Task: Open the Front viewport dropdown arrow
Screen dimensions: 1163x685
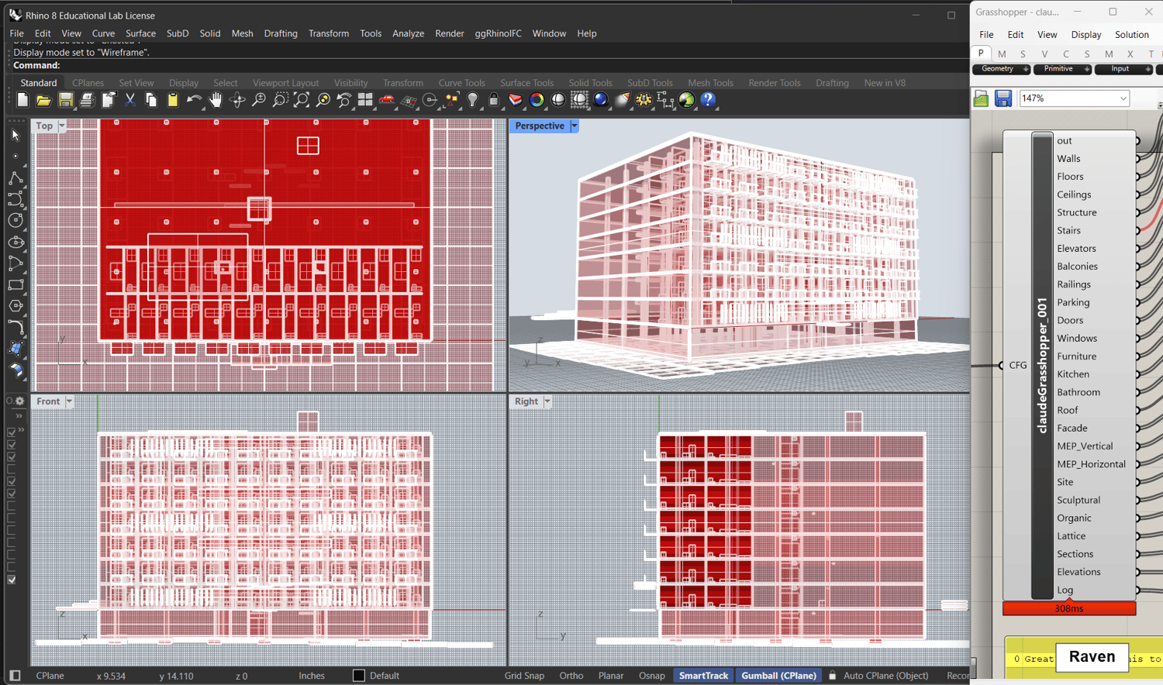Action: [x=69, y=401]
